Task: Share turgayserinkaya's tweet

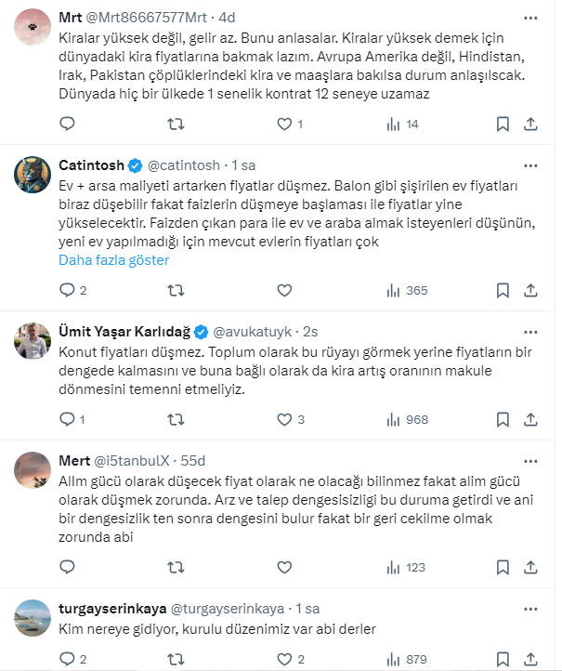Action: 530,659
